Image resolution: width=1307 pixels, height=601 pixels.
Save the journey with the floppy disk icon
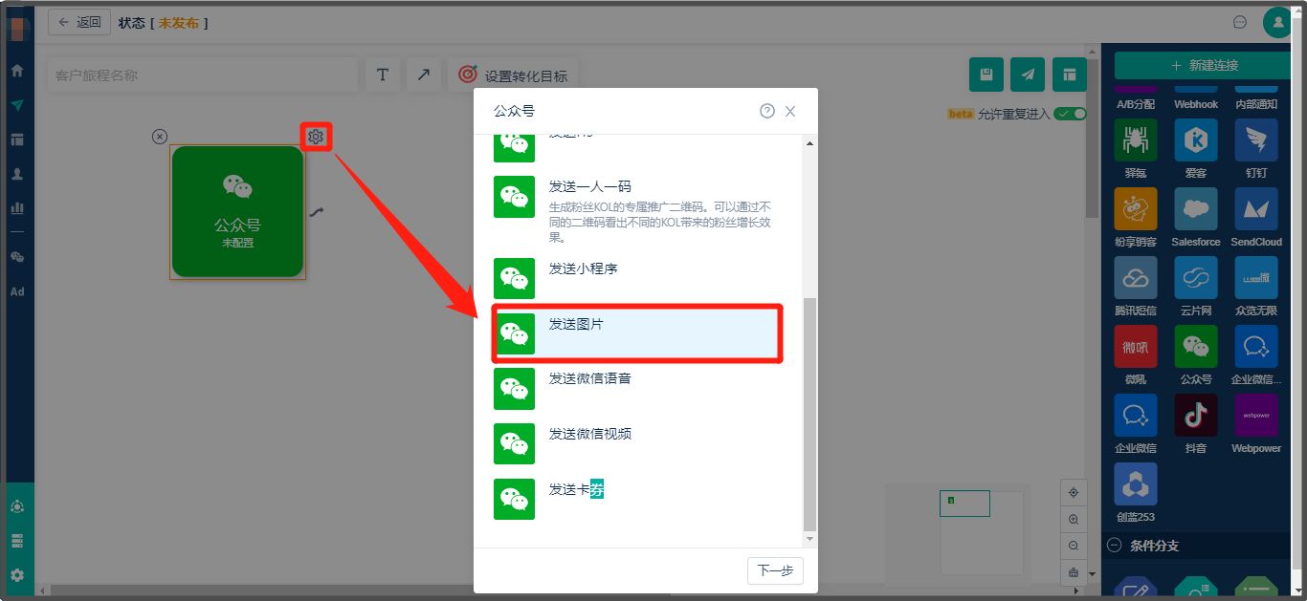click(986, 75)
